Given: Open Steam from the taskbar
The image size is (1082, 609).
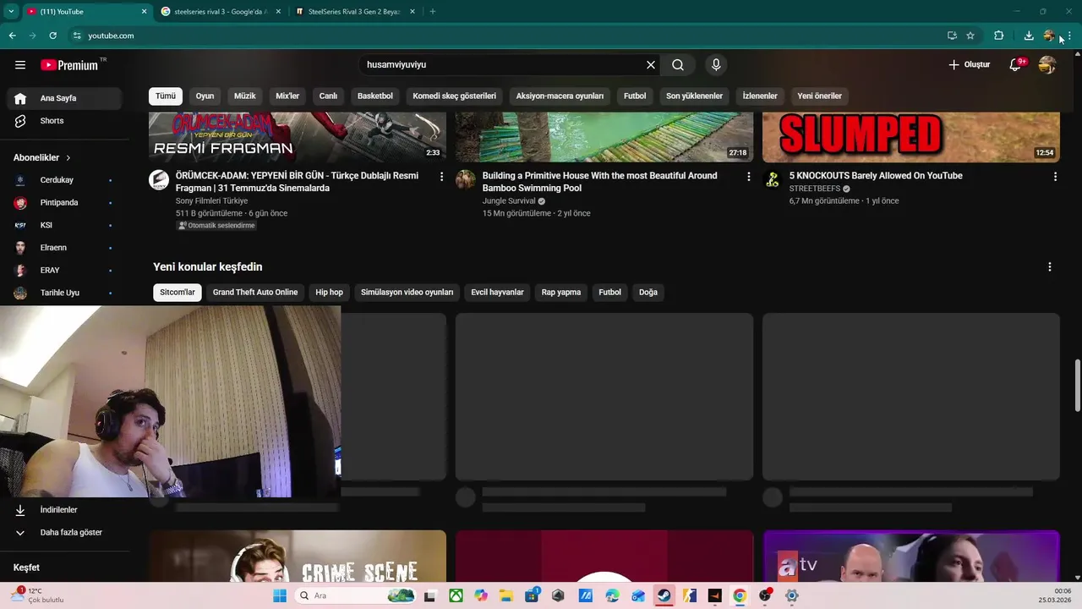Looking at the screenshot, I should click(x=664, y=595).
